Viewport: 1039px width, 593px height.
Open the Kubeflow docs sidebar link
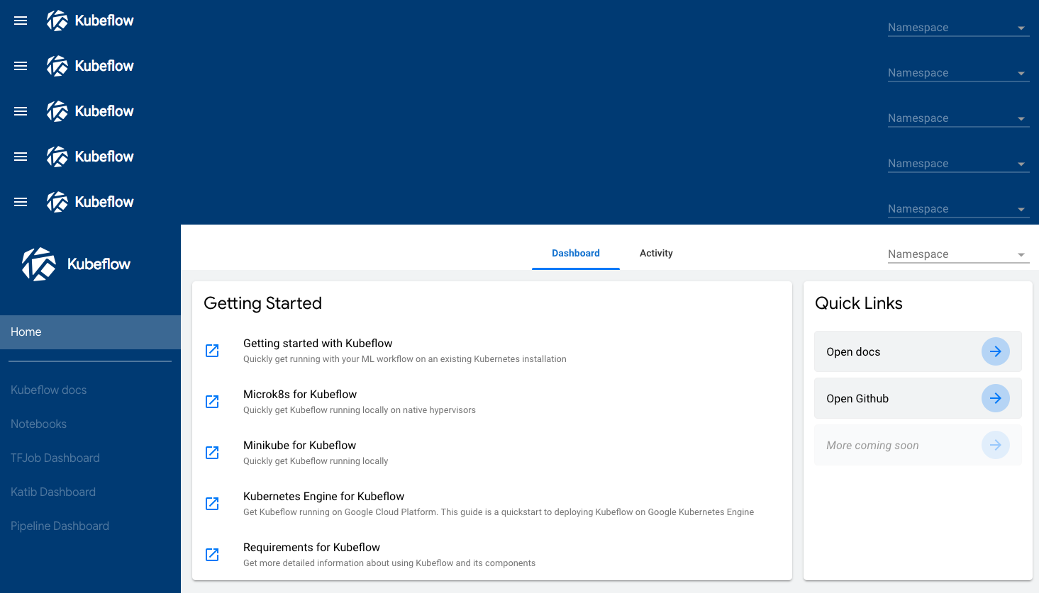(48, 390)
